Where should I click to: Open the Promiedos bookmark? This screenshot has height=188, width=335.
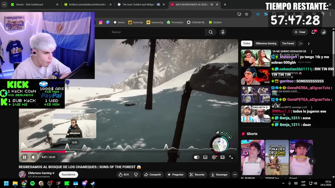pos(175,22)
